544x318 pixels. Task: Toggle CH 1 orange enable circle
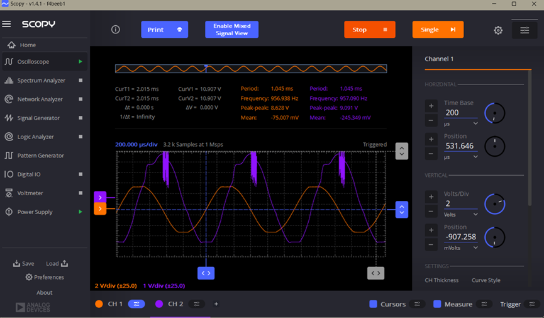pyautogui.click(x=99, y=304)
